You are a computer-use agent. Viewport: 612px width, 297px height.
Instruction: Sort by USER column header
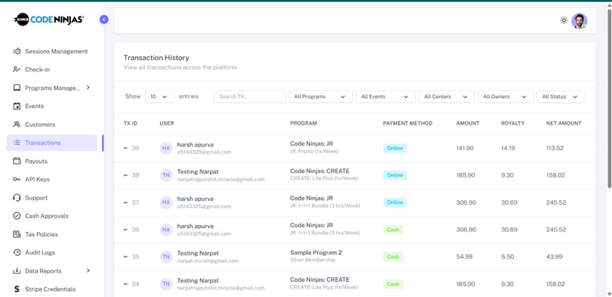[x=167, y=123]
